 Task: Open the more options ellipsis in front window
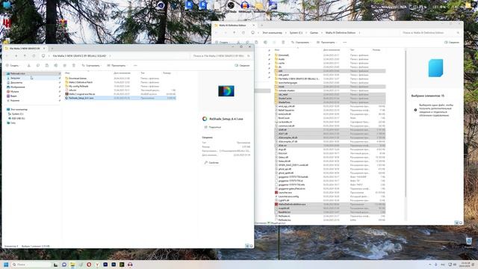coord(135,66)
